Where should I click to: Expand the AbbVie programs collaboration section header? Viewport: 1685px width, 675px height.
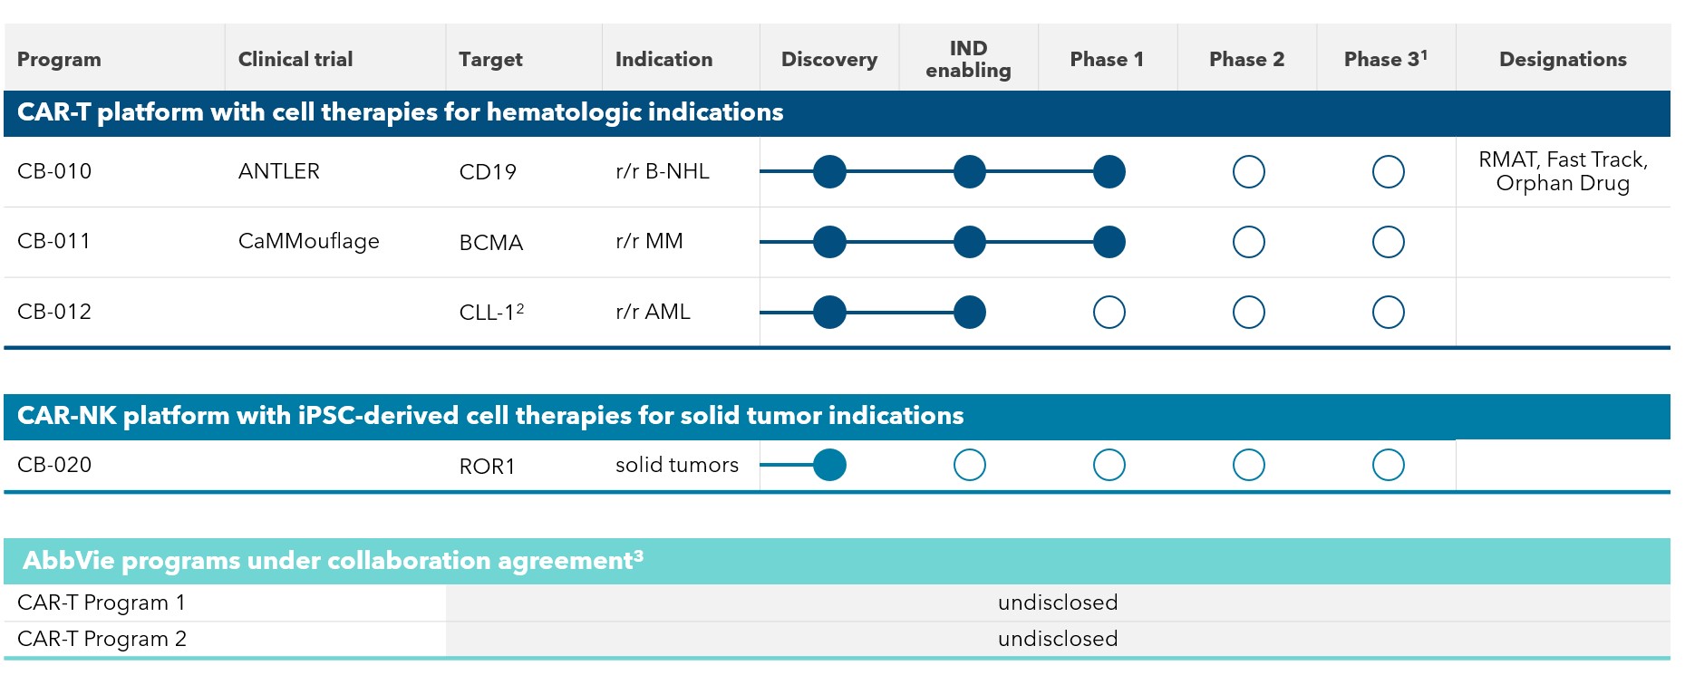(333, 561)
